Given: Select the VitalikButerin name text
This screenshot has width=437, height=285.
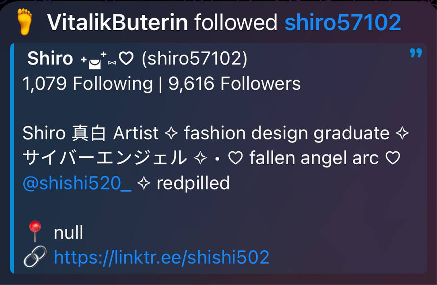Looking at the screenshot, I should click(118, 22).
